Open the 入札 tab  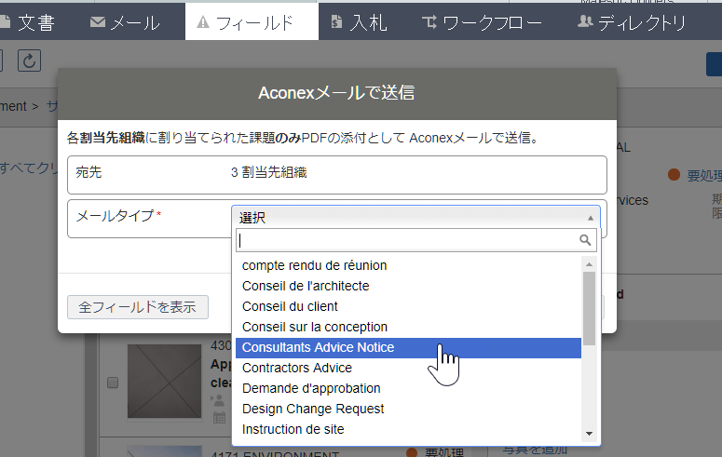pos(360,22)
